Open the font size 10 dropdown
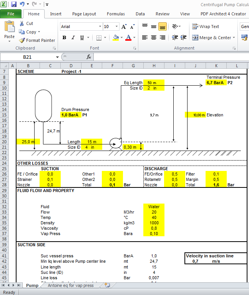The image size is (249, 295). [x=117, y=27]
